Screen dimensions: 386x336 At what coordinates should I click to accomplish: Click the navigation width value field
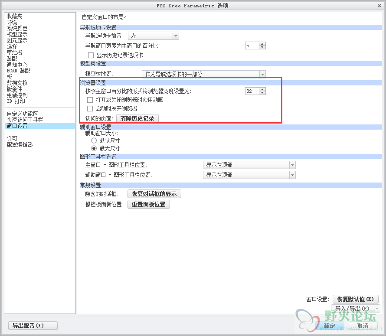click(x=252, y=46)
